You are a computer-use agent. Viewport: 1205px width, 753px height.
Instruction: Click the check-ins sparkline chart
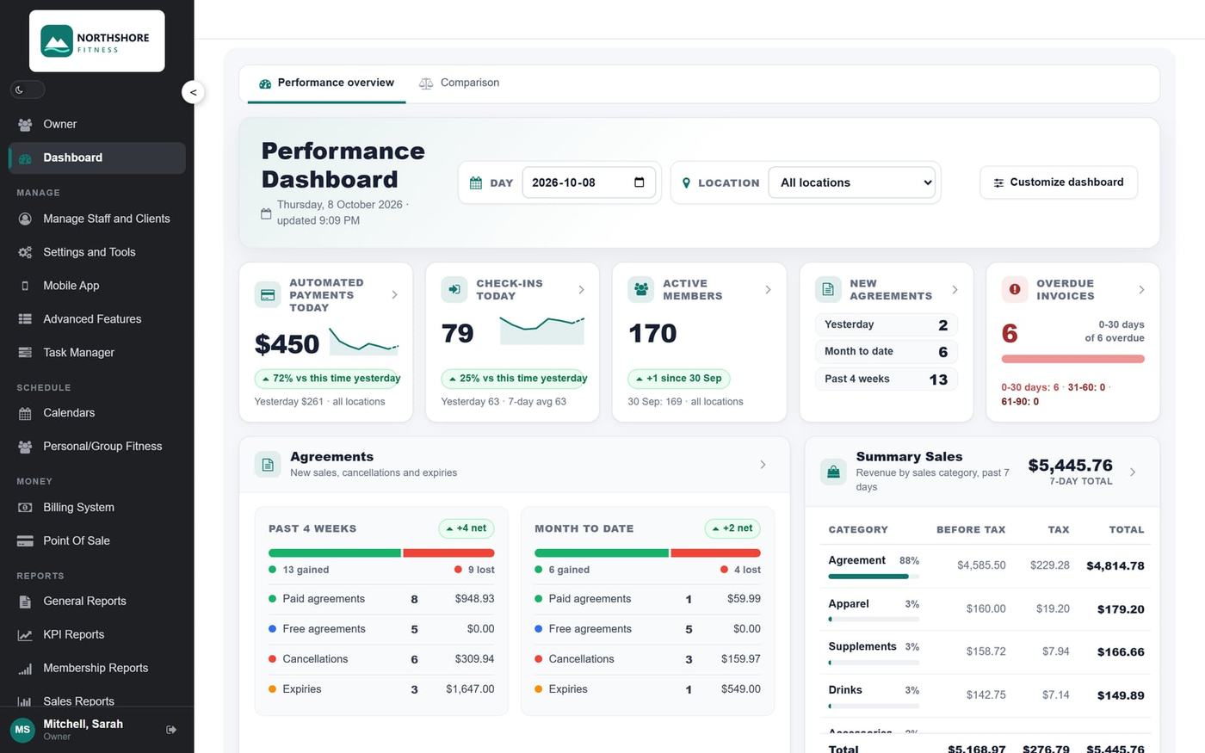[542, 331]
